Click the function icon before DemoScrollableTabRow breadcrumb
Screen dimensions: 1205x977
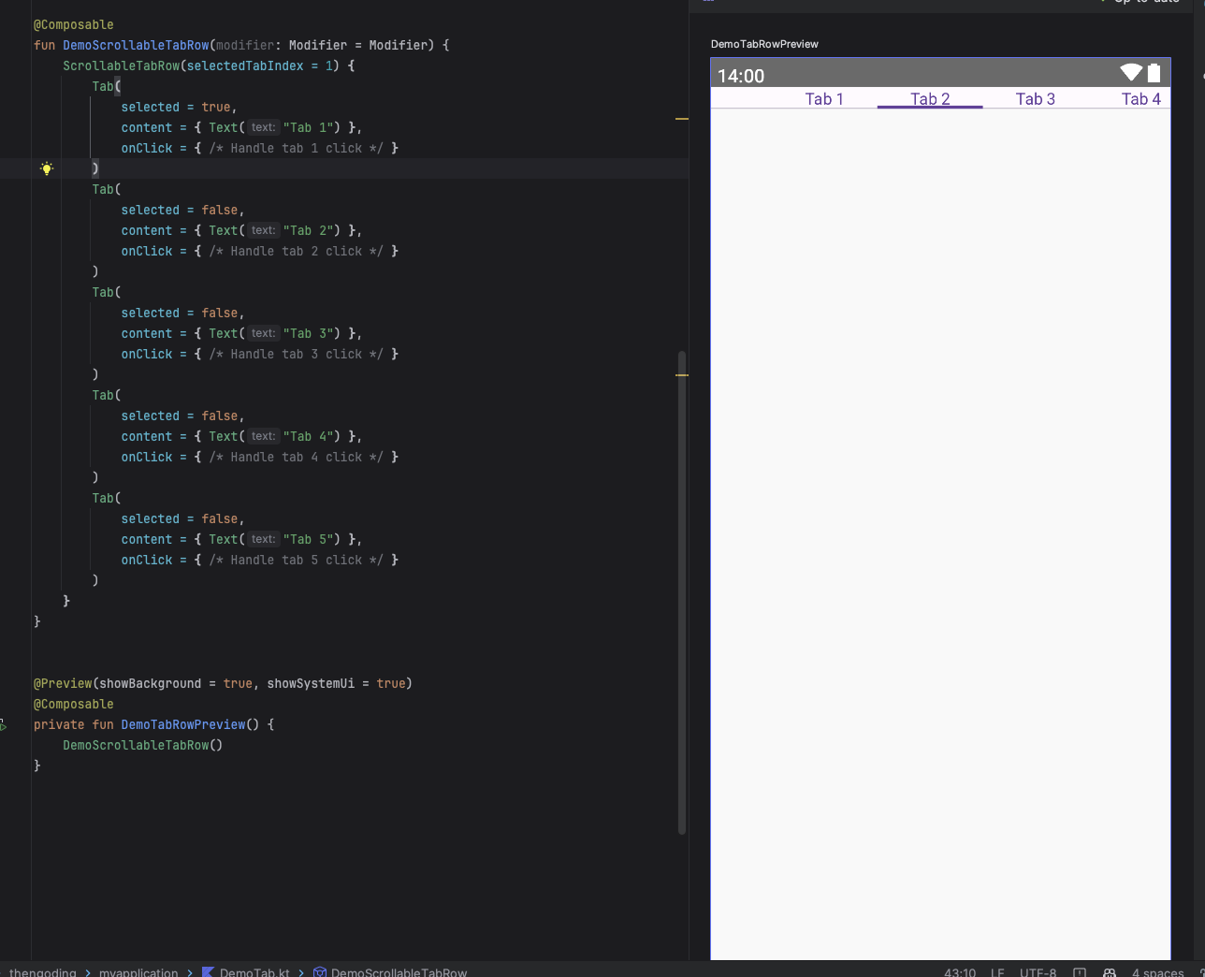pos(320,972)
